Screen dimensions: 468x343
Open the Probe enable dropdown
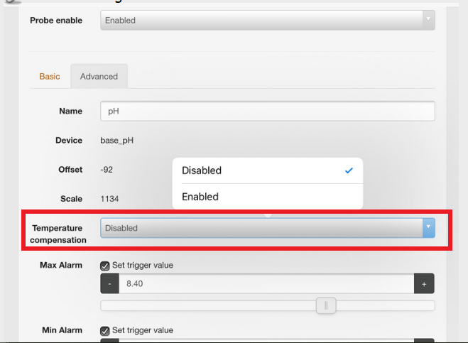pos(263,21)
